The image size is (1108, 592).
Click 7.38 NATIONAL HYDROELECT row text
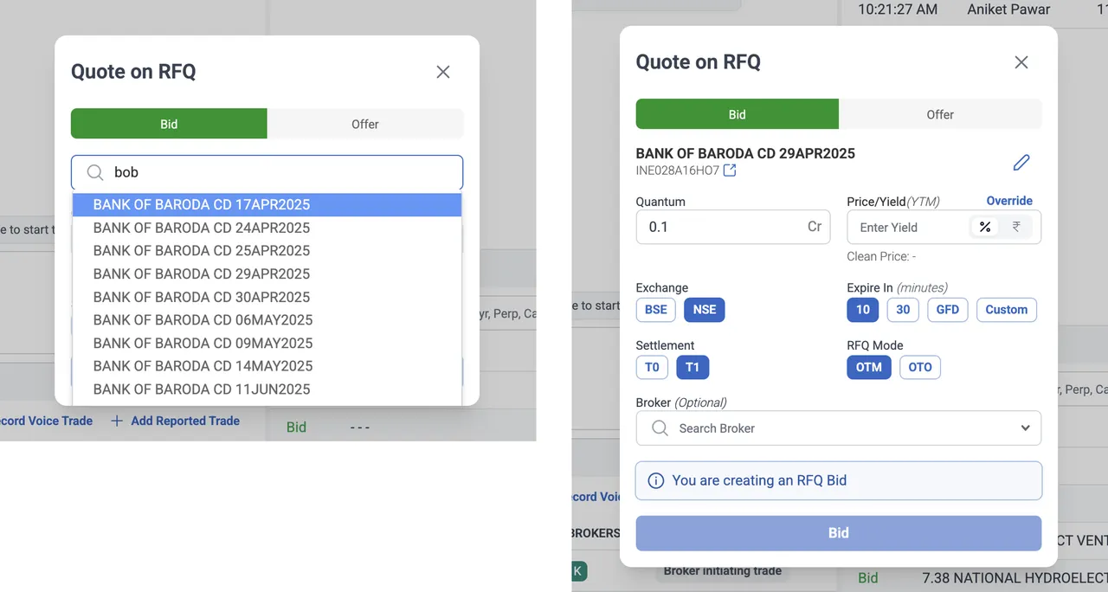click(1015, 577)
